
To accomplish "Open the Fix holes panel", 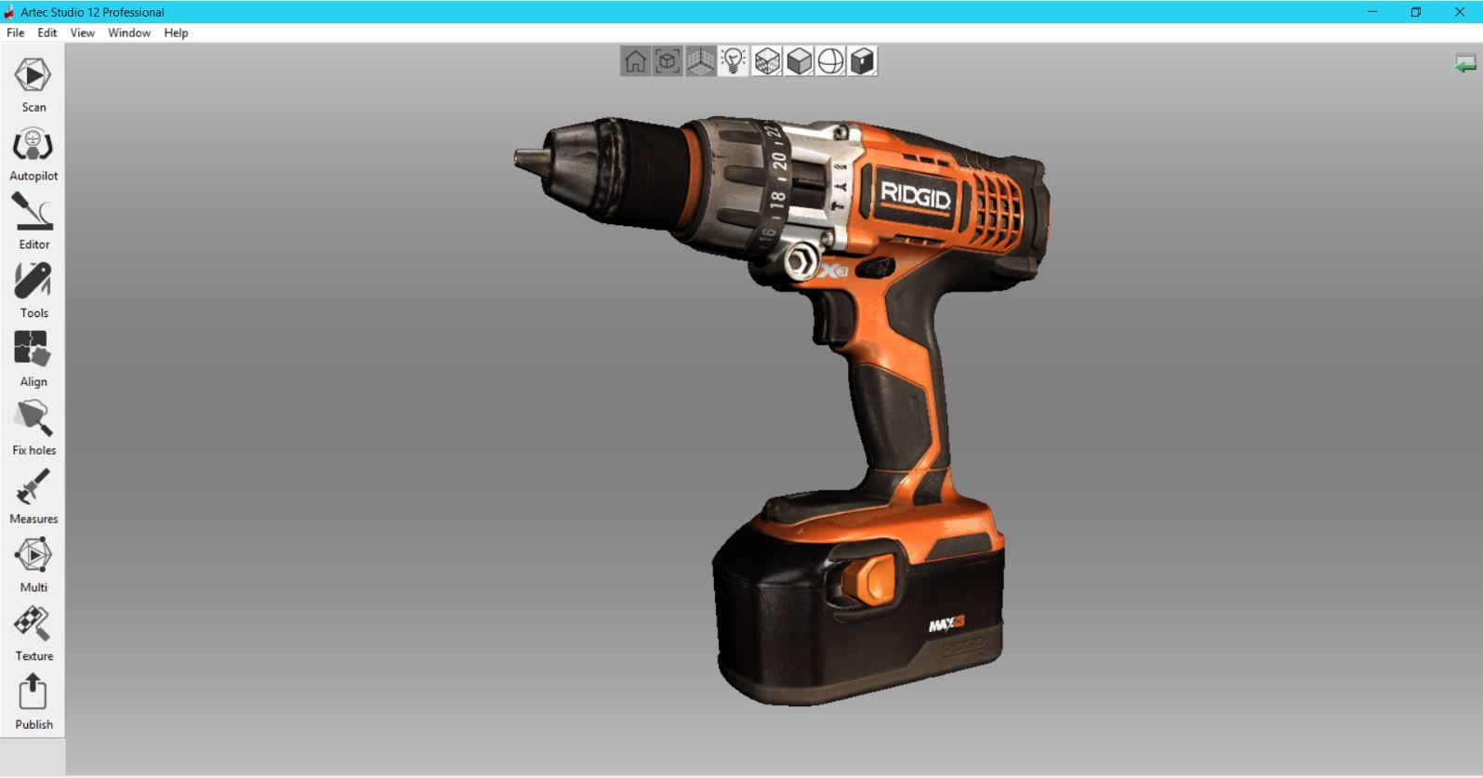I will (33, 428).
